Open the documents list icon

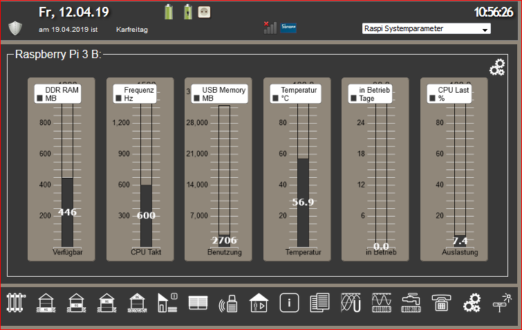(x=319, y=302)
